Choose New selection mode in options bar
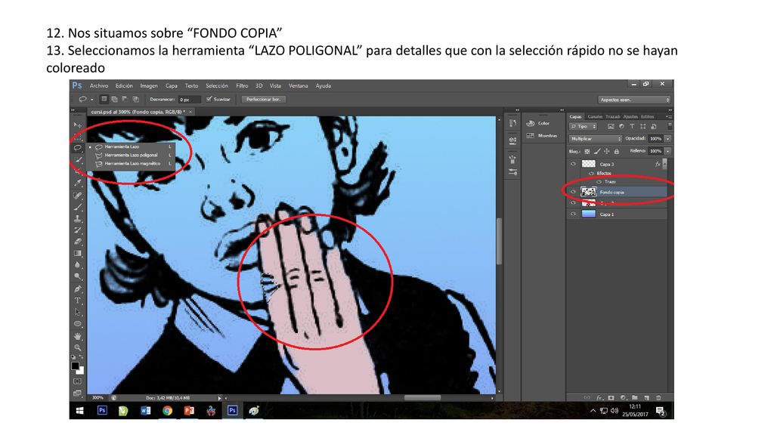The image size is (774, 435). tap(104, 99)
